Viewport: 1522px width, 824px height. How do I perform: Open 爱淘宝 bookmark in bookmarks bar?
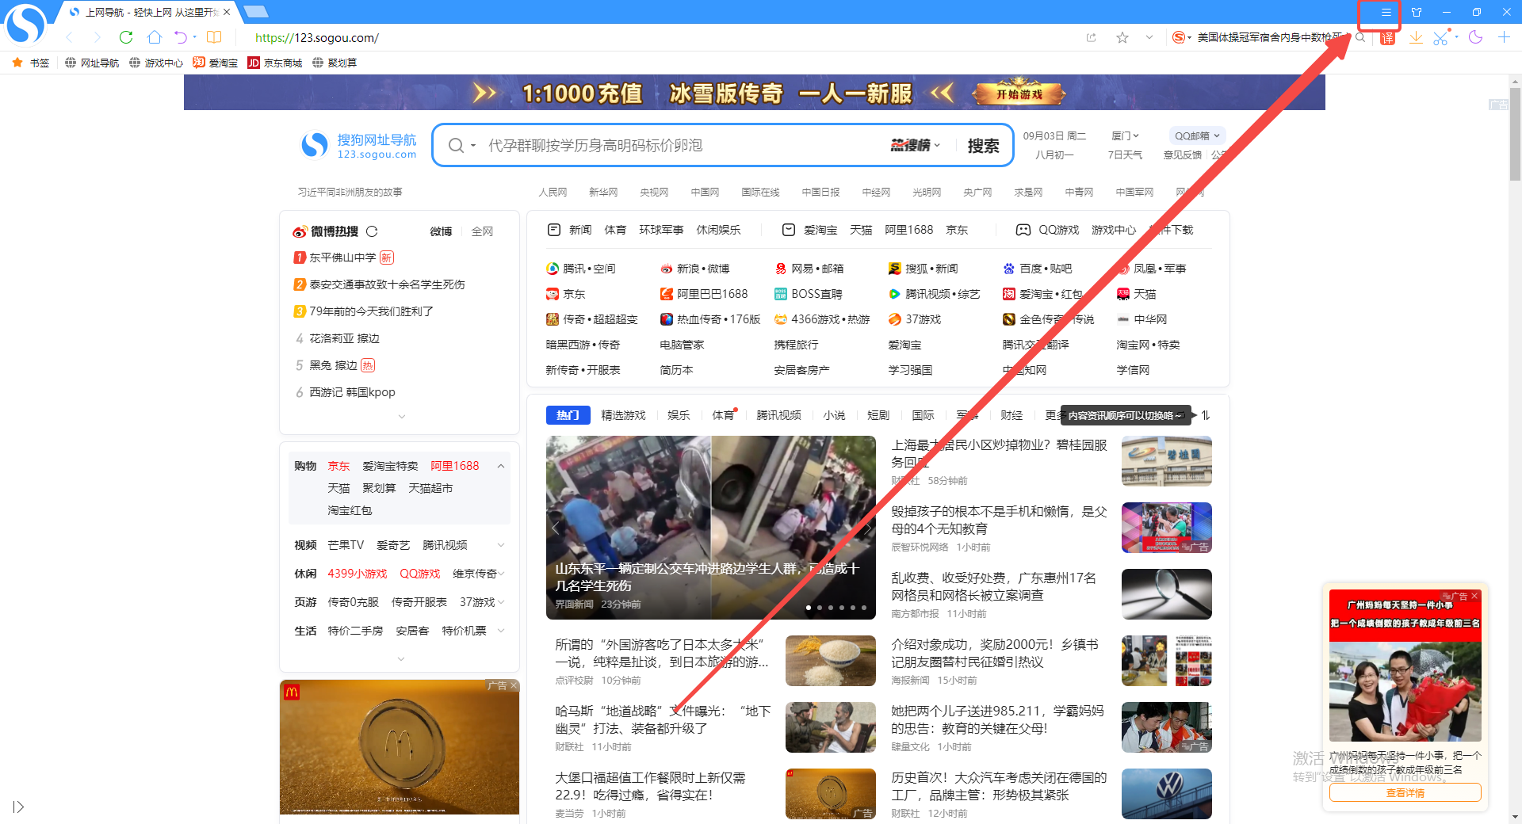[216, 63]
